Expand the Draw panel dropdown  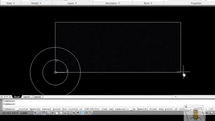click(10, 3)
